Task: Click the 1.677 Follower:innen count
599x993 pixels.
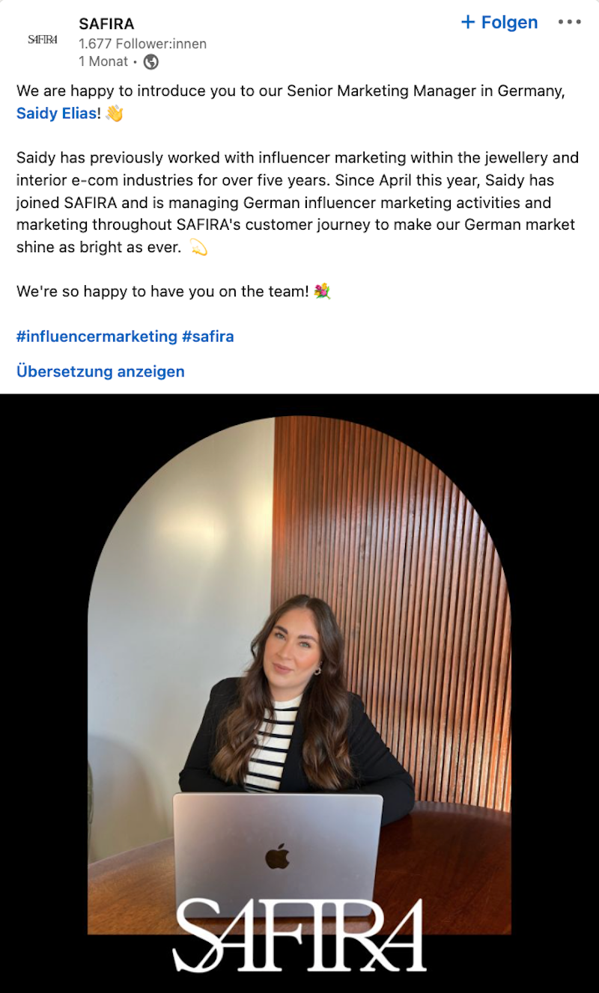Action: click(142, 43)
